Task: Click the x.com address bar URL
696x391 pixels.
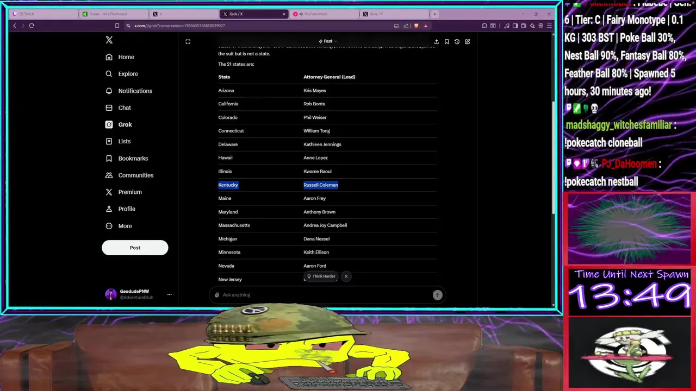Action: click(179, 26)
